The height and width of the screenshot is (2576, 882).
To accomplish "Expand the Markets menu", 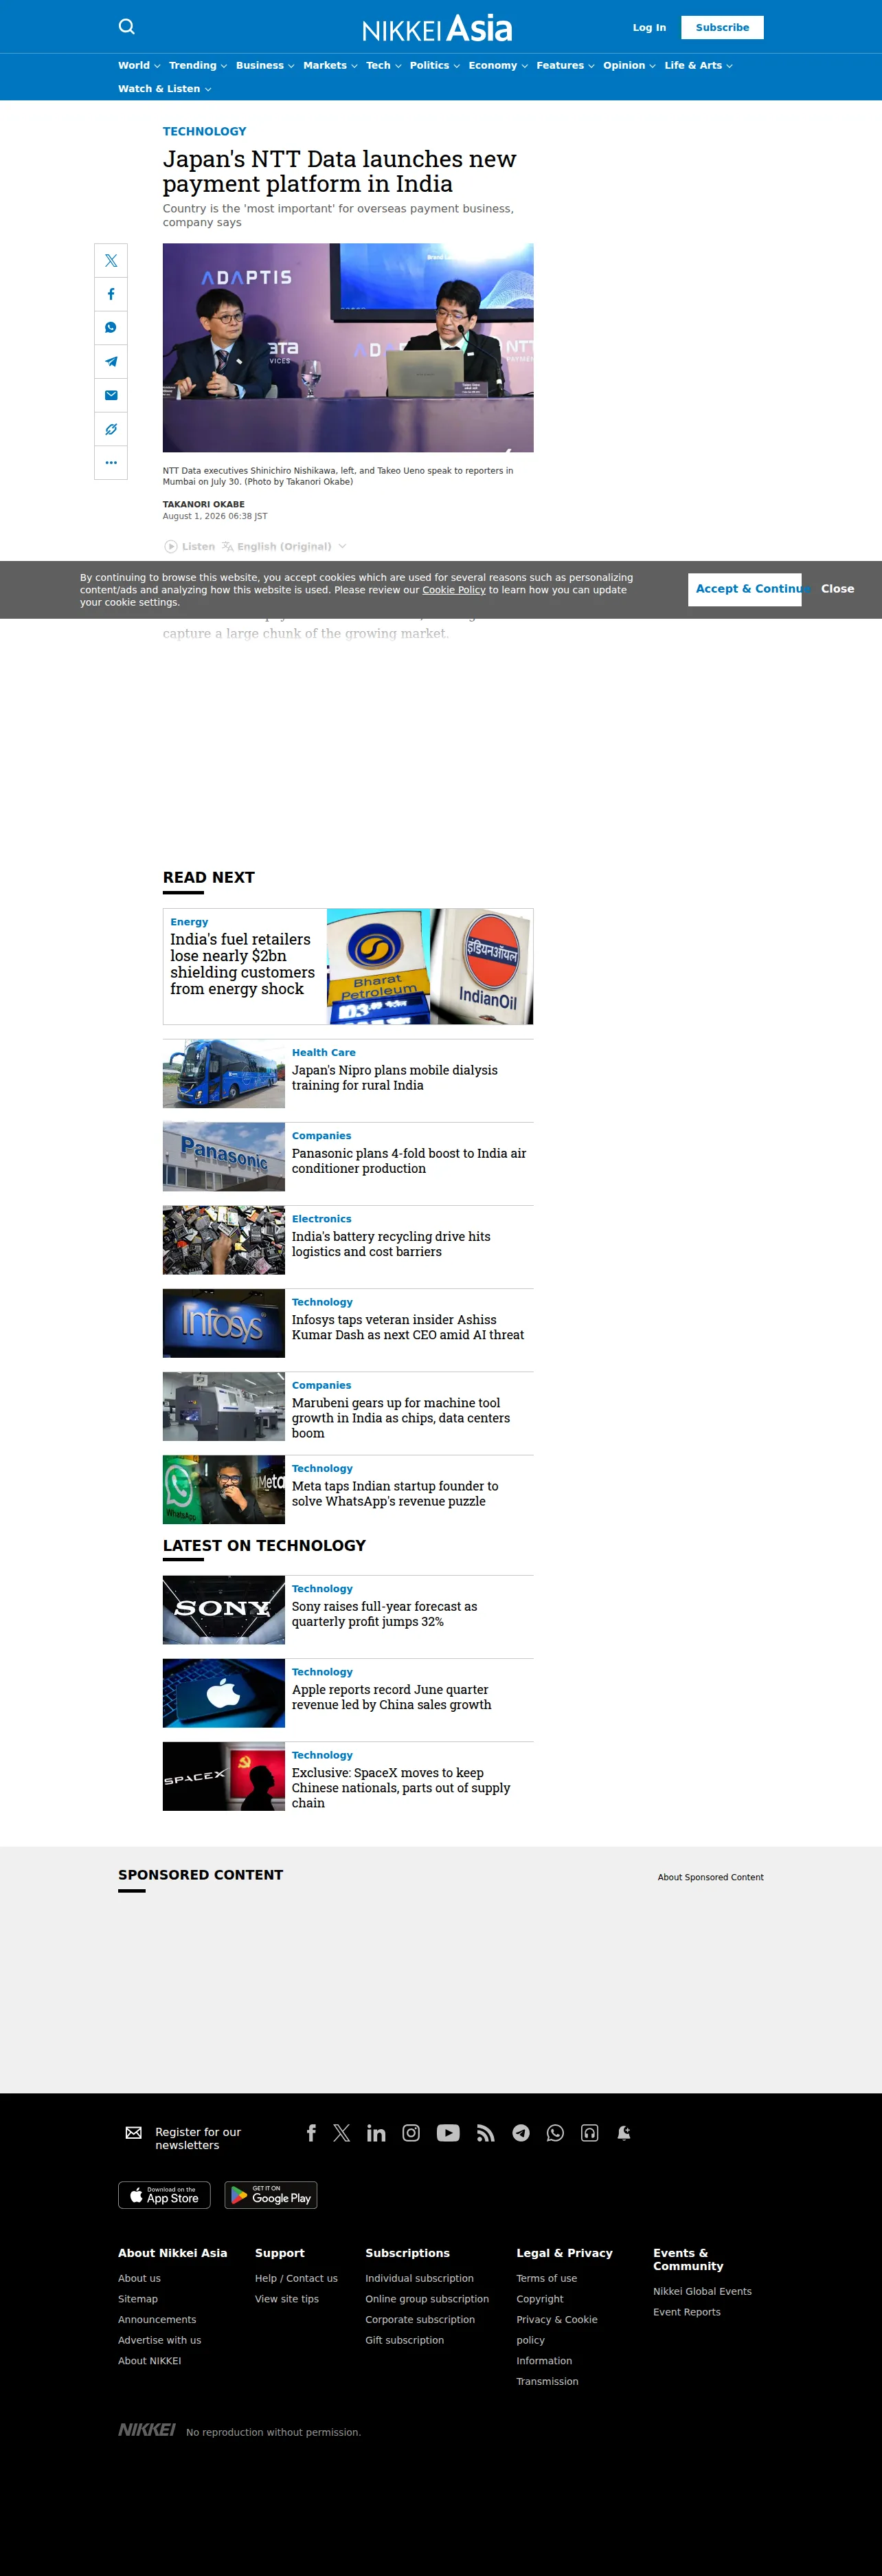I will point(330,66).
